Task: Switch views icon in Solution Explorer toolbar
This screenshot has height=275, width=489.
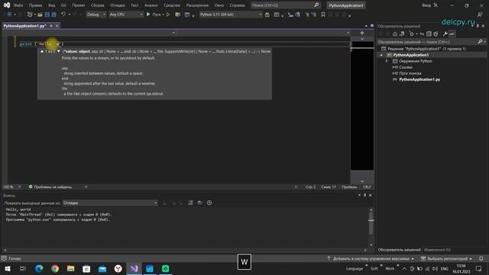Action: [402, 34]
